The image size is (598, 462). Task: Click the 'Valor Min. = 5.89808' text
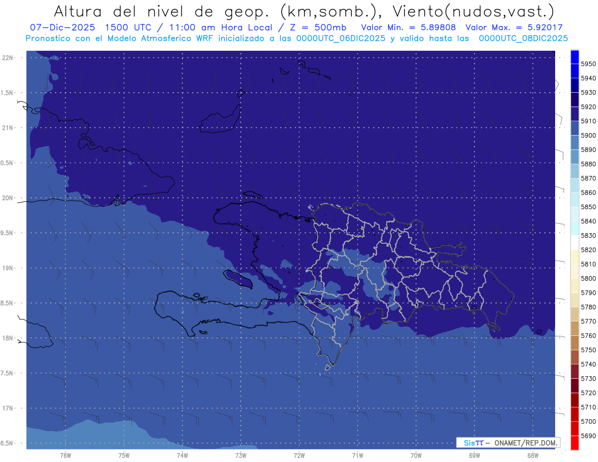409,28
